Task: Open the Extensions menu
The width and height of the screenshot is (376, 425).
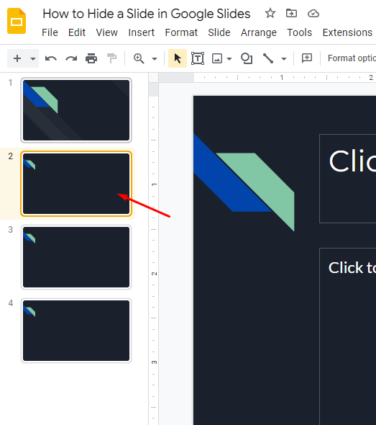Action: pos(347,32)
